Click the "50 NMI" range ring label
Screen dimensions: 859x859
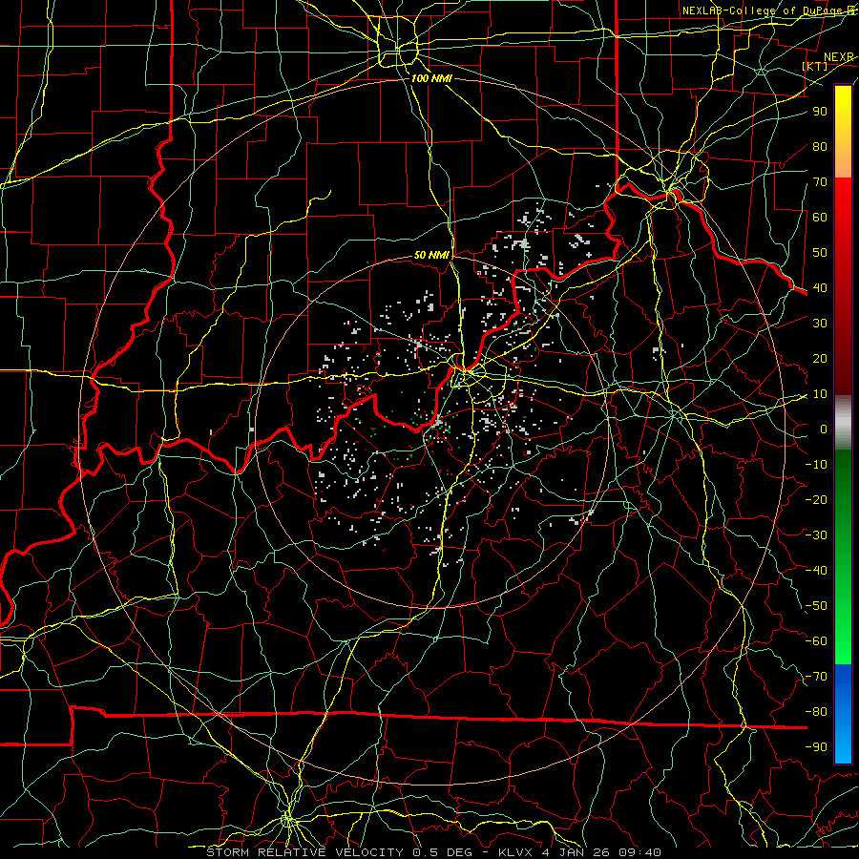[431, 255]
